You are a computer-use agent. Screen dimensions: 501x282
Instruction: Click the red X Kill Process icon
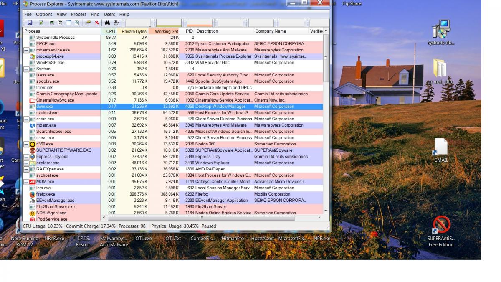pos(97,23)
